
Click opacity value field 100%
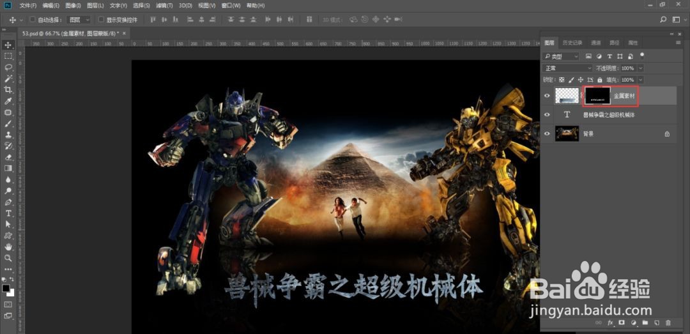[x=628, y=68]
